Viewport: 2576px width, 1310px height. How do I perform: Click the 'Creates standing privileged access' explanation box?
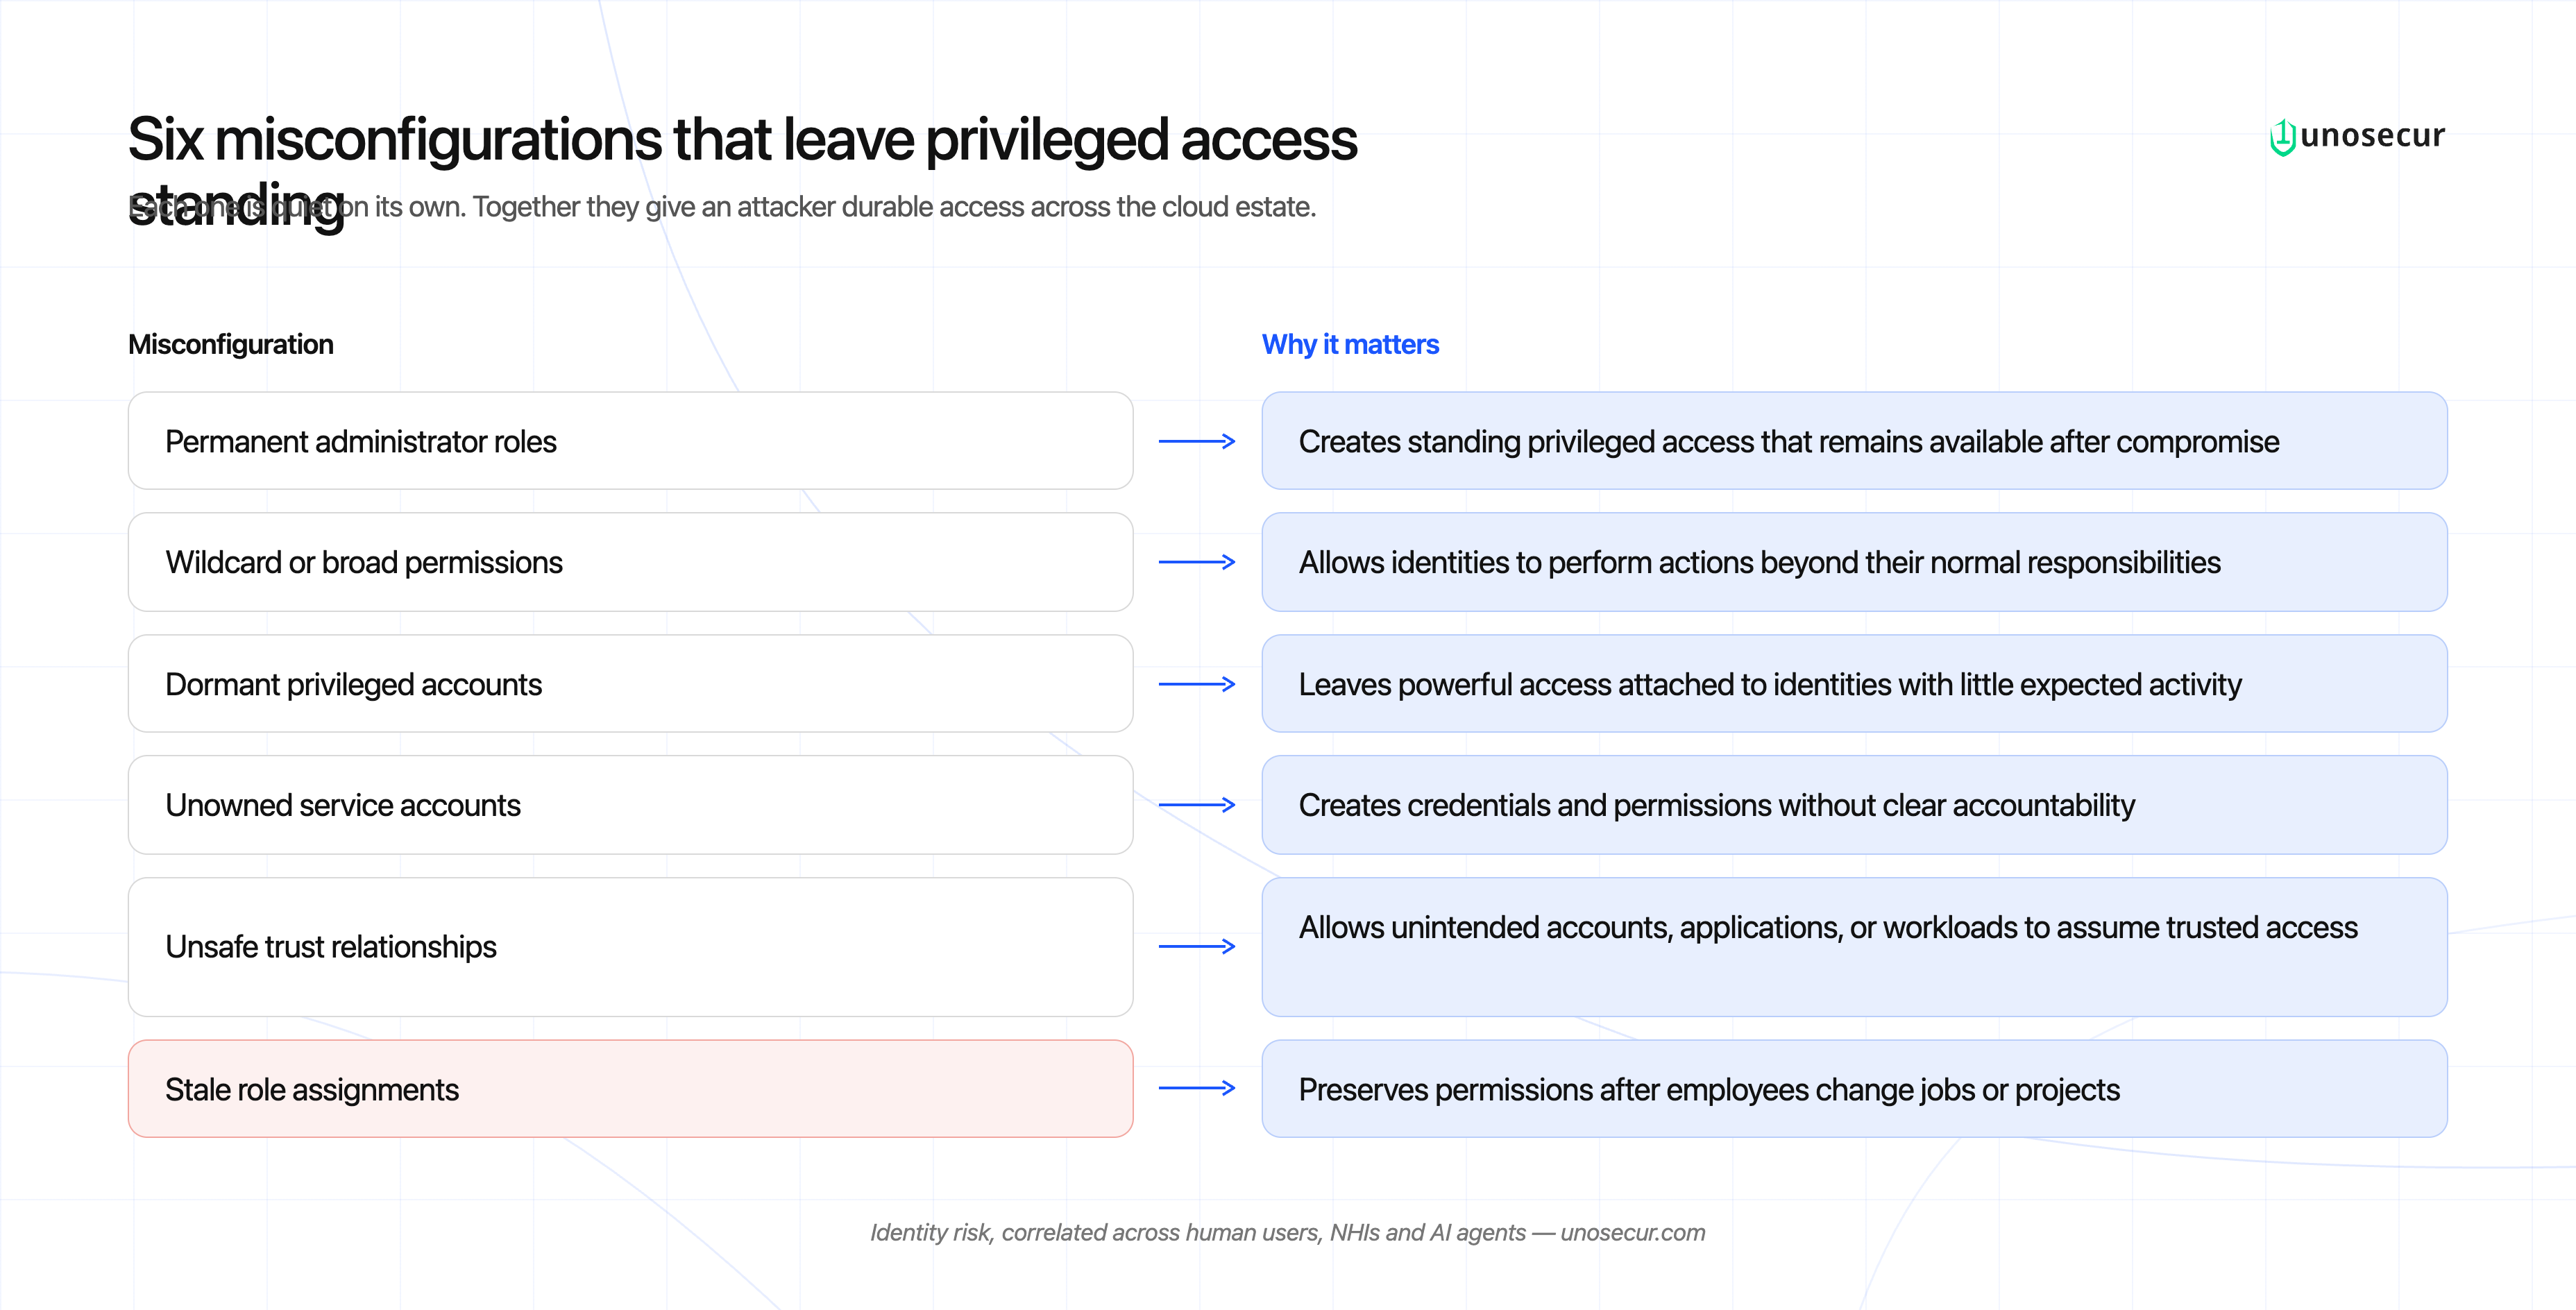coord(1854,441)
